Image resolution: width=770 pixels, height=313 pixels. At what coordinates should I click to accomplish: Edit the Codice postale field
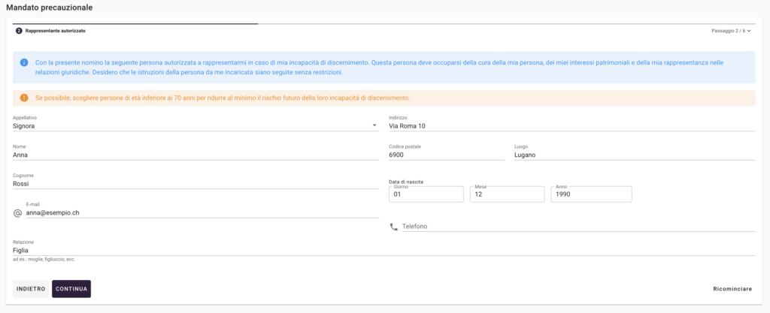pyautogui.click(x=445, y=155)
